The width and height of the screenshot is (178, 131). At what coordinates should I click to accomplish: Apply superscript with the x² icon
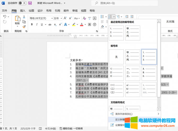(60, 25)
